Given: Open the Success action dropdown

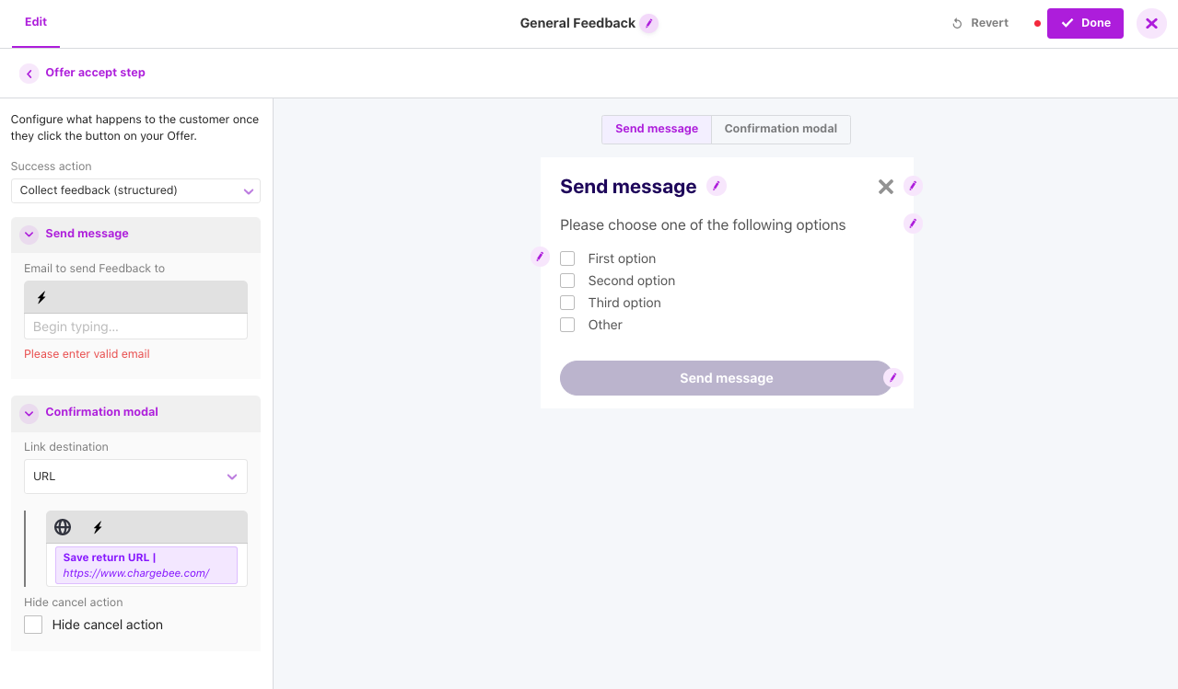Looking at the screenshot, I should click(135, 190).
